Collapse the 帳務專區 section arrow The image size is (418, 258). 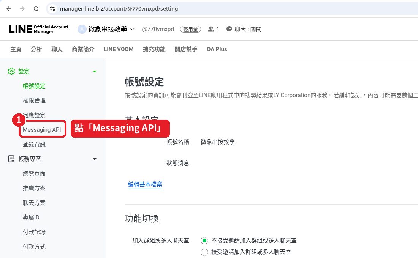[x=94, y=159]
